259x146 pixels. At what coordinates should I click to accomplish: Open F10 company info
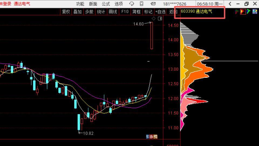click(125, 12)
